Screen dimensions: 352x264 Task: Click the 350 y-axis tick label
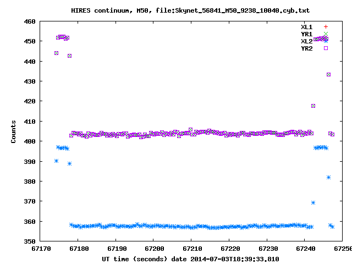(x=30, y=241)
